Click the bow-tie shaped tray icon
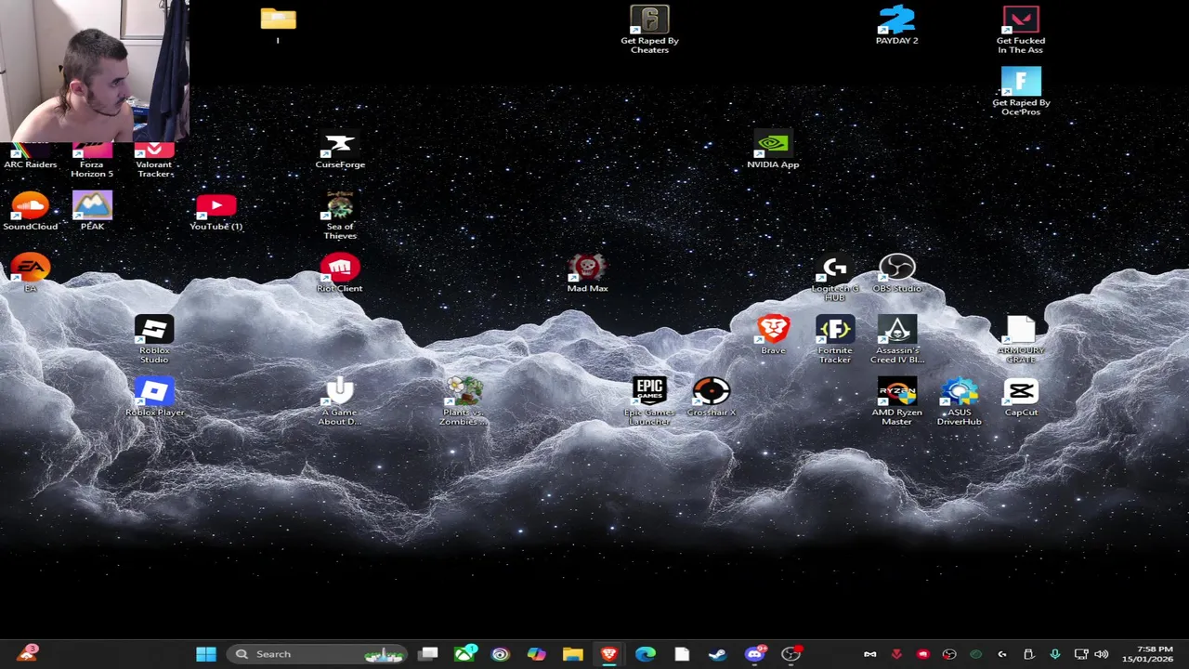Screen dimensions: 1189x669 869,654
